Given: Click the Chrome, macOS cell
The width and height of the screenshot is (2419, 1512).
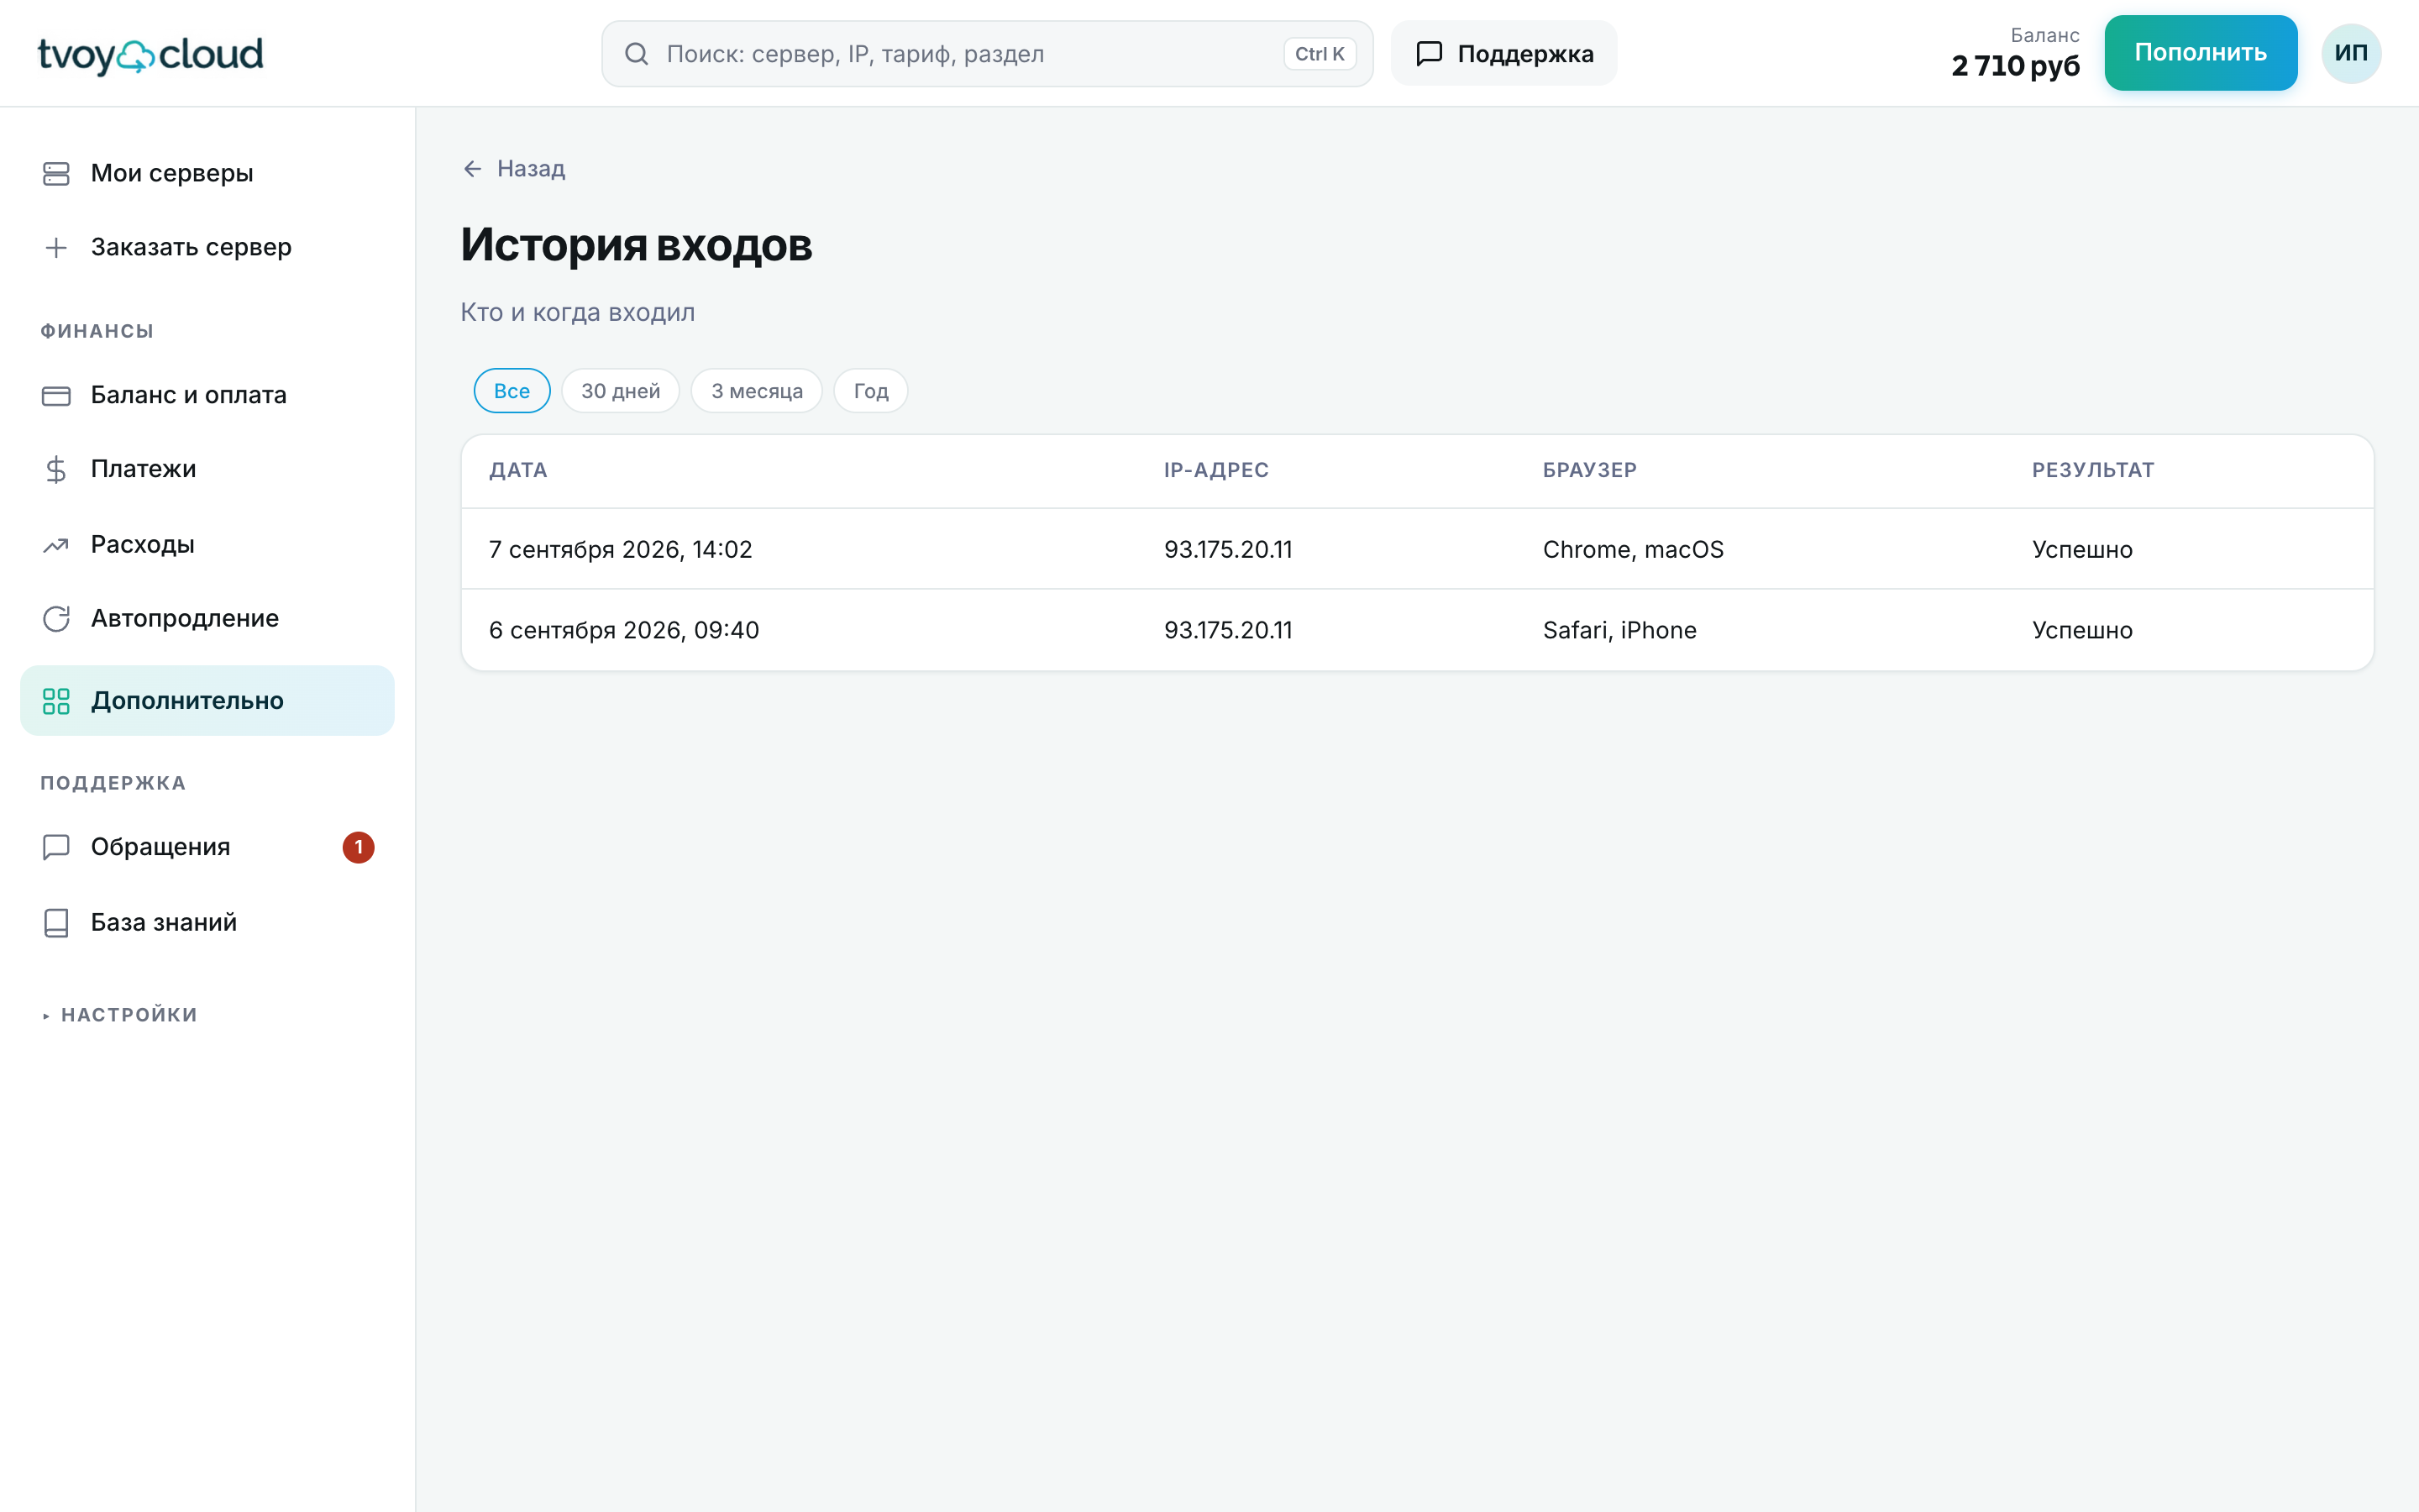Looking at the screenshot, I should point(1632,550).
